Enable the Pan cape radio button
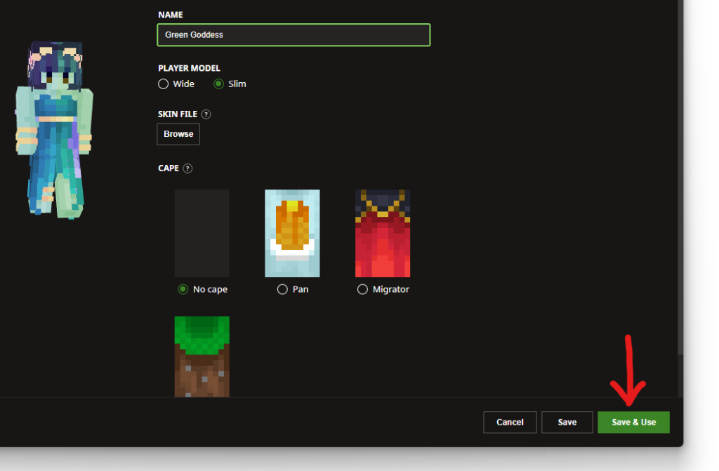 point(282,289)
